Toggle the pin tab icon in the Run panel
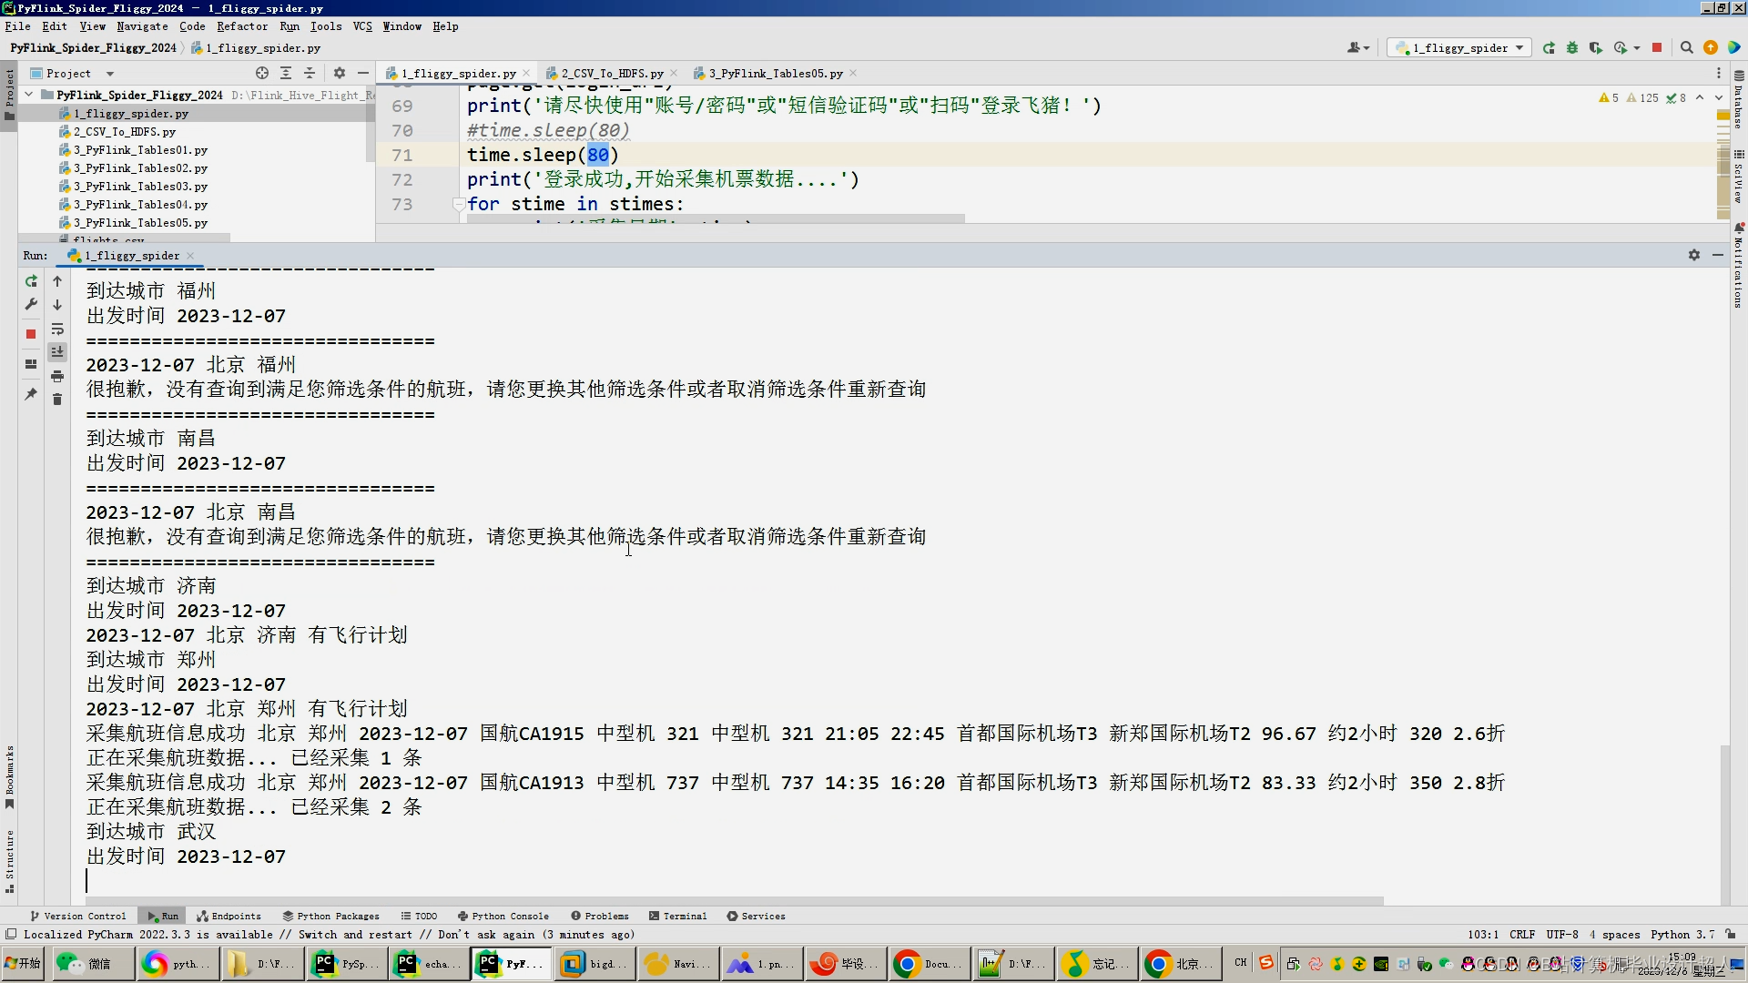The height and width of the screenshot is (983, 1748). 31,394
